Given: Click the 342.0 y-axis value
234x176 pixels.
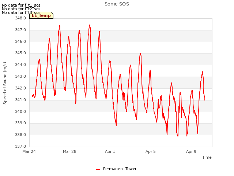Looking at the screenshot, I should 20,88.
